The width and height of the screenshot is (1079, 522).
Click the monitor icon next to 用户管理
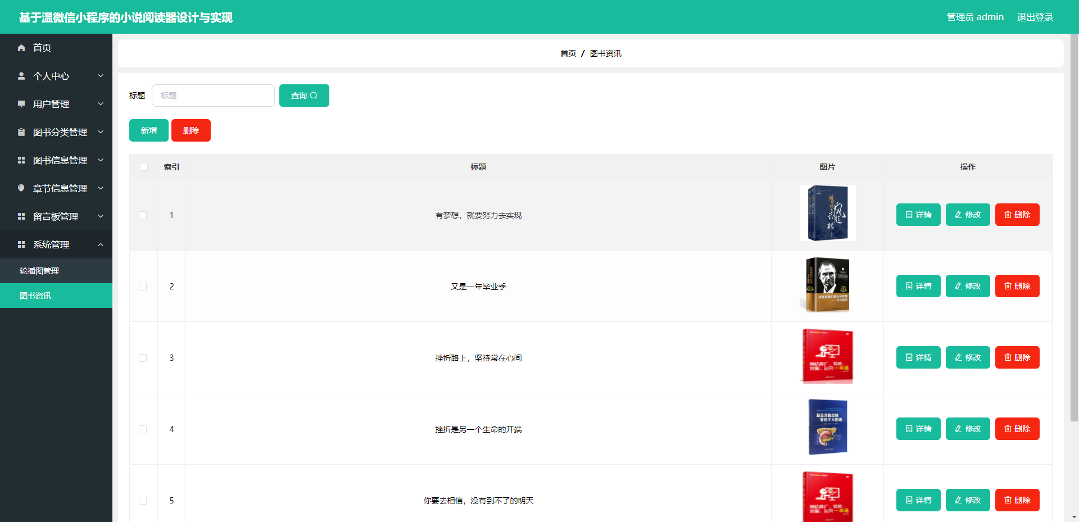pos(21,104)
